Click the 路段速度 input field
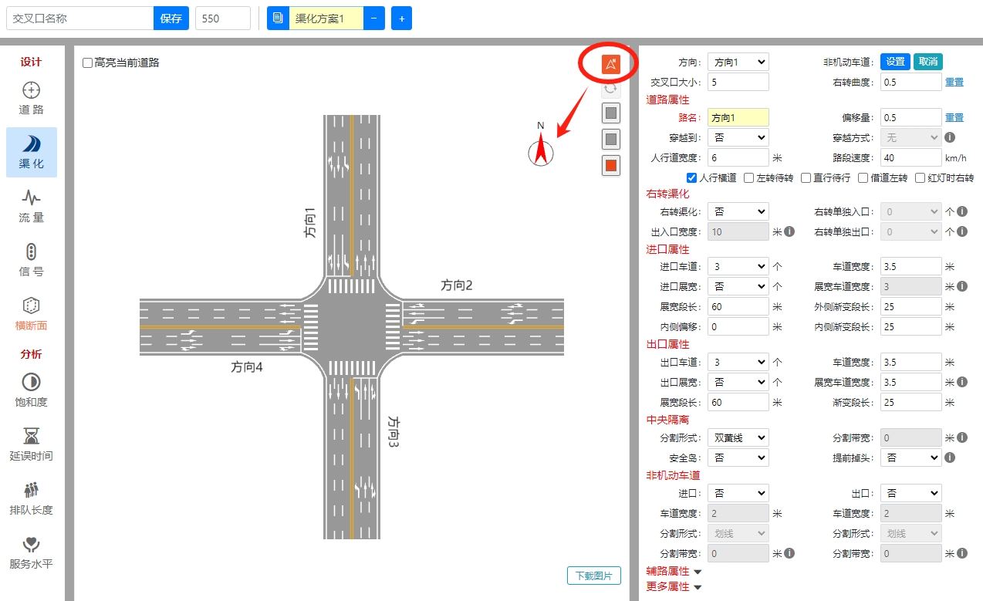This screenshot has width=983, height=601. pos(910,157)
